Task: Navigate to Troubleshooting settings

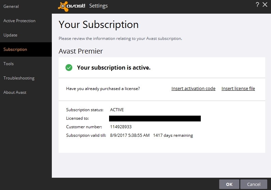Action: click(x=19, y=78)
